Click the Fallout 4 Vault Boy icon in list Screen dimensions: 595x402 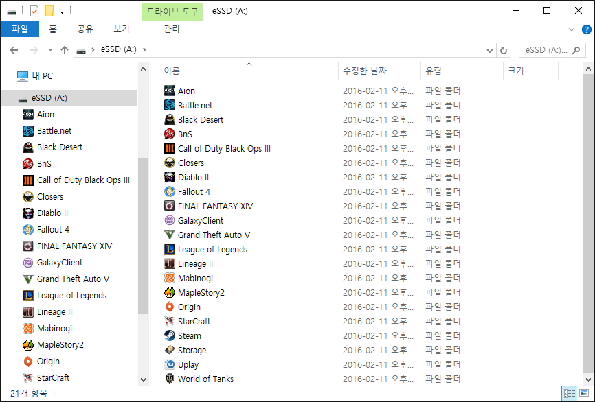tap(170, 191)
